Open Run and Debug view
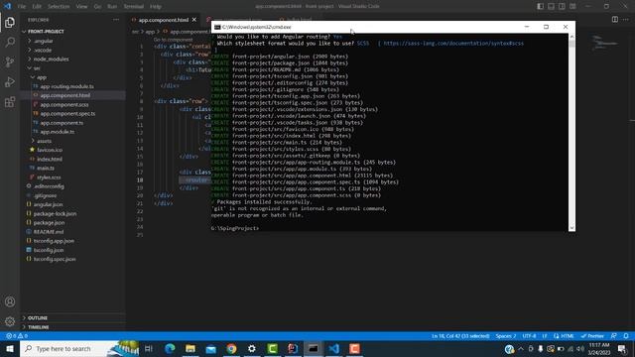This screenshot has height=357, width=635. (x=10, y=81)
